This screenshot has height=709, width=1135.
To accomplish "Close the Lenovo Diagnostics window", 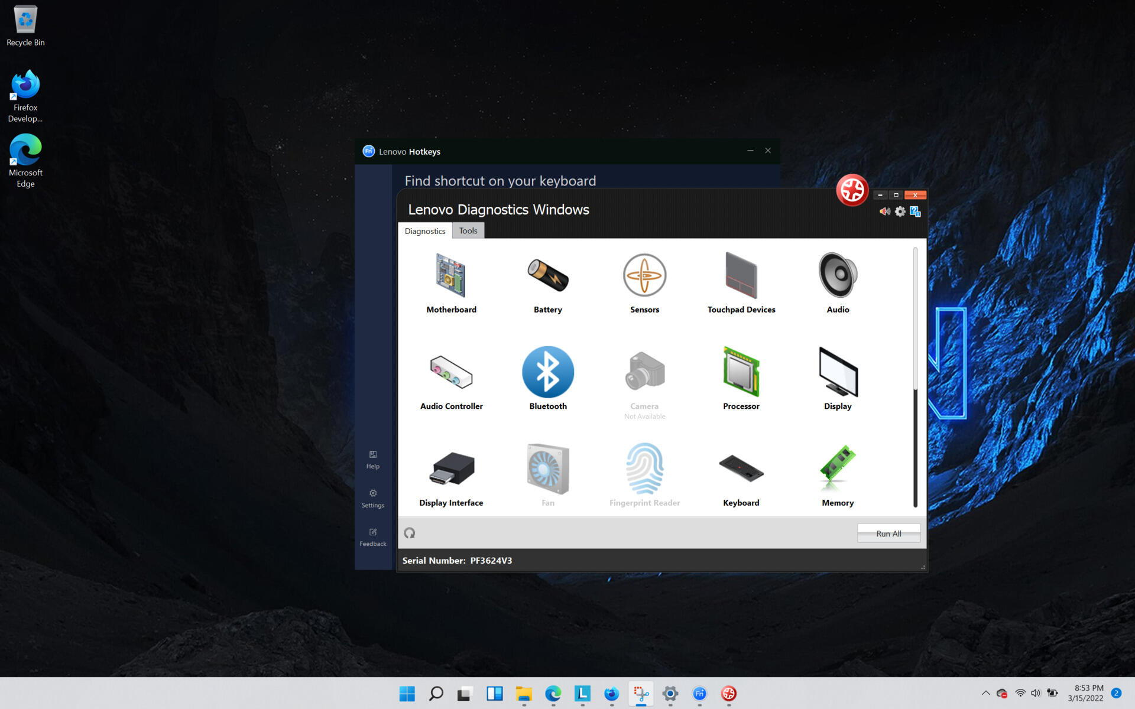I will click(915, 195).
